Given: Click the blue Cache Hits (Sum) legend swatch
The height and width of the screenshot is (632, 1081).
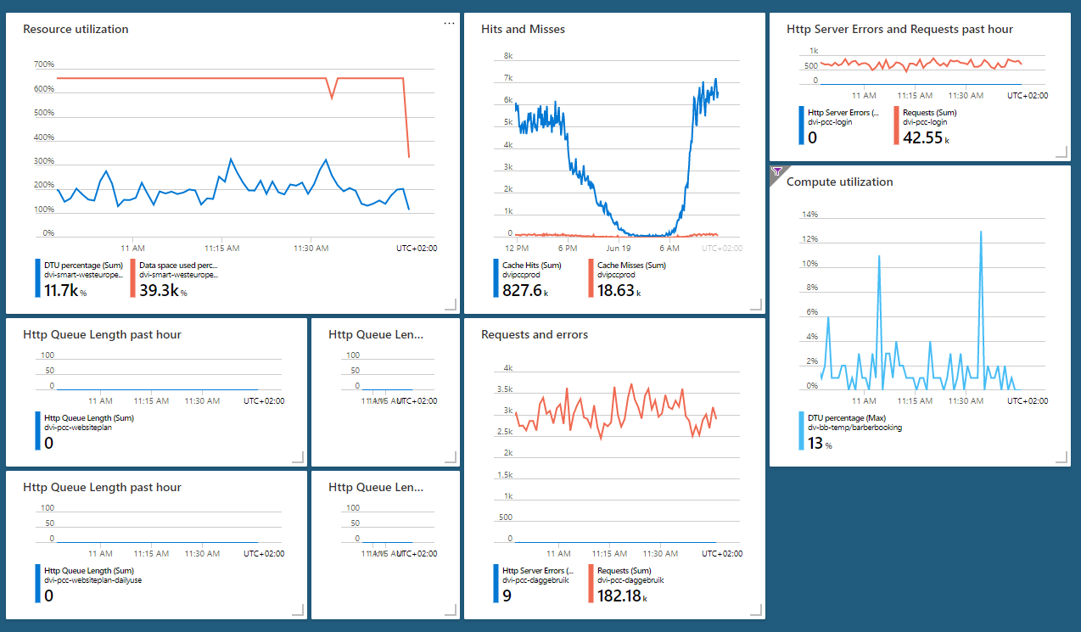Looking at the screenshot, I should pyautogui.click(x=496, y=279).
